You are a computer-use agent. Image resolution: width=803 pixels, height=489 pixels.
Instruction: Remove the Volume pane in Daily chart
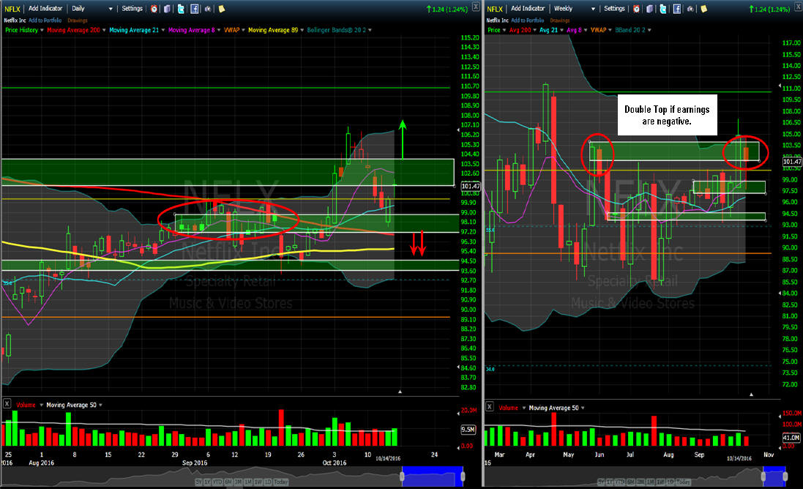tap(7, 403)
